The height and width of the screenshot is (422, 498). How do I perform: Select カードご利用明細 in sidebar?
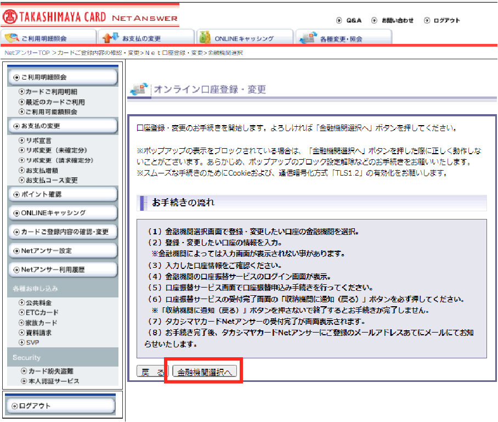[51, 92]
